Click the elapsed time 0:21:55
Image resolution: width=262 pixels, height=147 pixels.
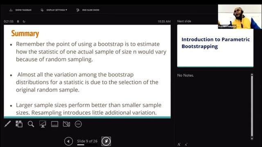pyautogui.click(x=9, y=21)
